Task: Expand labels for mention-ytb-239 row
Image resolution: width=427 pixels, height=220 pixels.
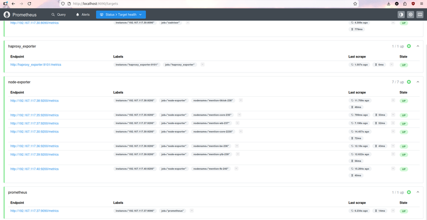Action: coord(238,154)
